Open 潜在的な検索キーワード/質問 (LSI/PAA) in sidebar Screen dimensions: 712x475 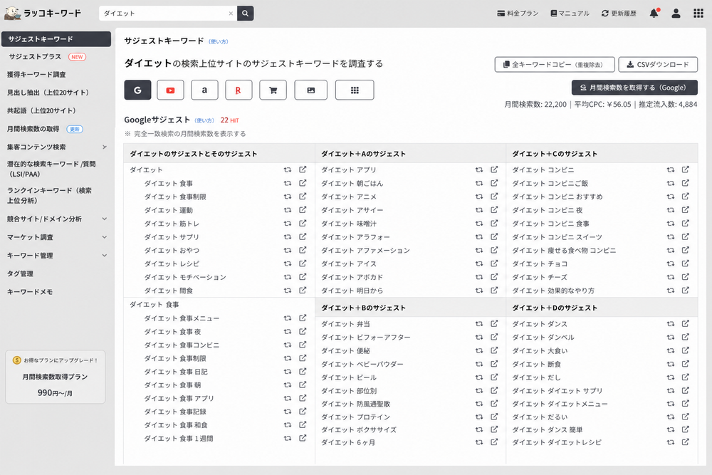[51, 169]
